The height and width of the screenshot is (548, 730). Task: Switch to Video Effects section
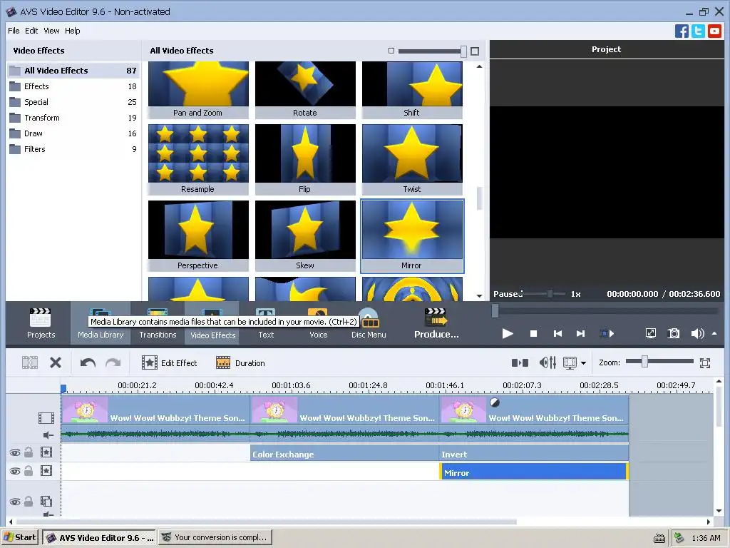(212, 323)
